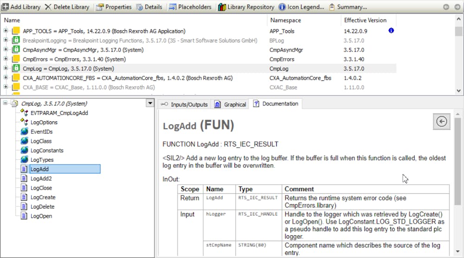Open library Properties from the toolbar
Viewport: 464px width, 258px height.
[113, 7]
